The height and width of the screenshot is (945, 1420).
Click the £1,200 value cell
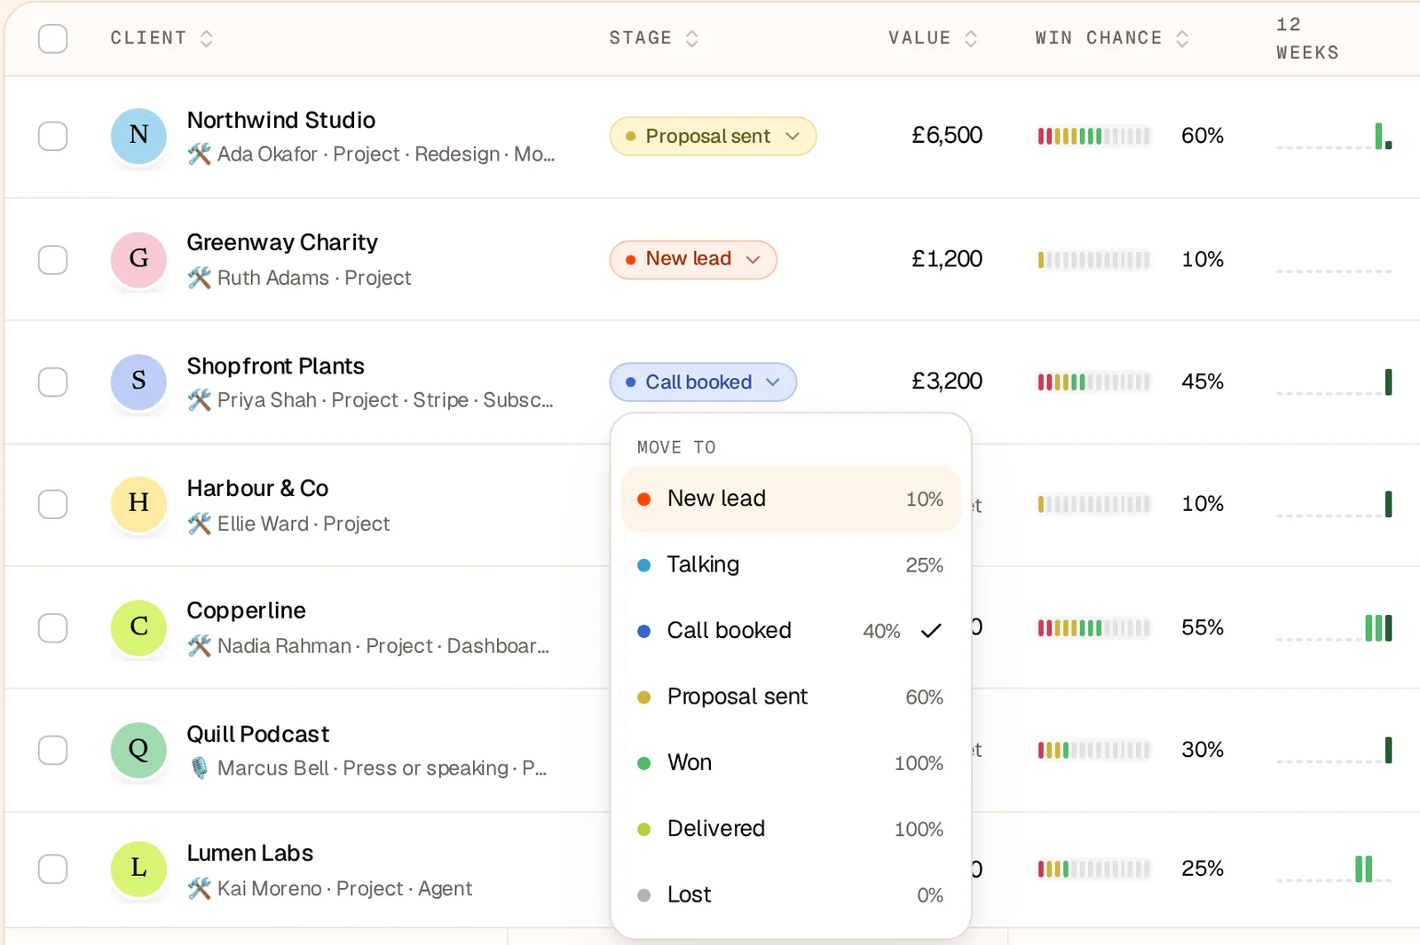(947, 259)
